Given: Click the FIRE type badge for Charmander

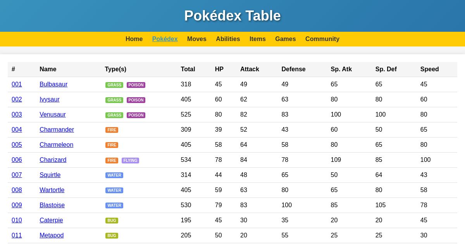Looking at the screenshot, I should click(x=112, y=130).
